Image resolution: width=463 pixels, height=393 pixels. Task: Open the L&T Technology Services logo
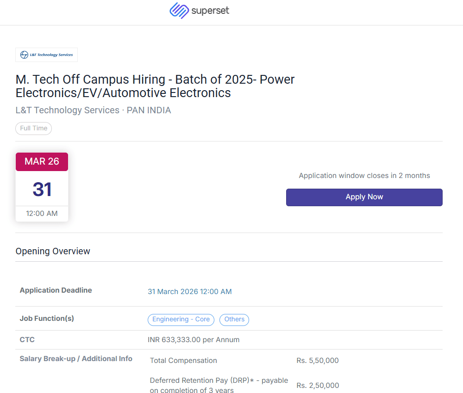click(46, 55)
